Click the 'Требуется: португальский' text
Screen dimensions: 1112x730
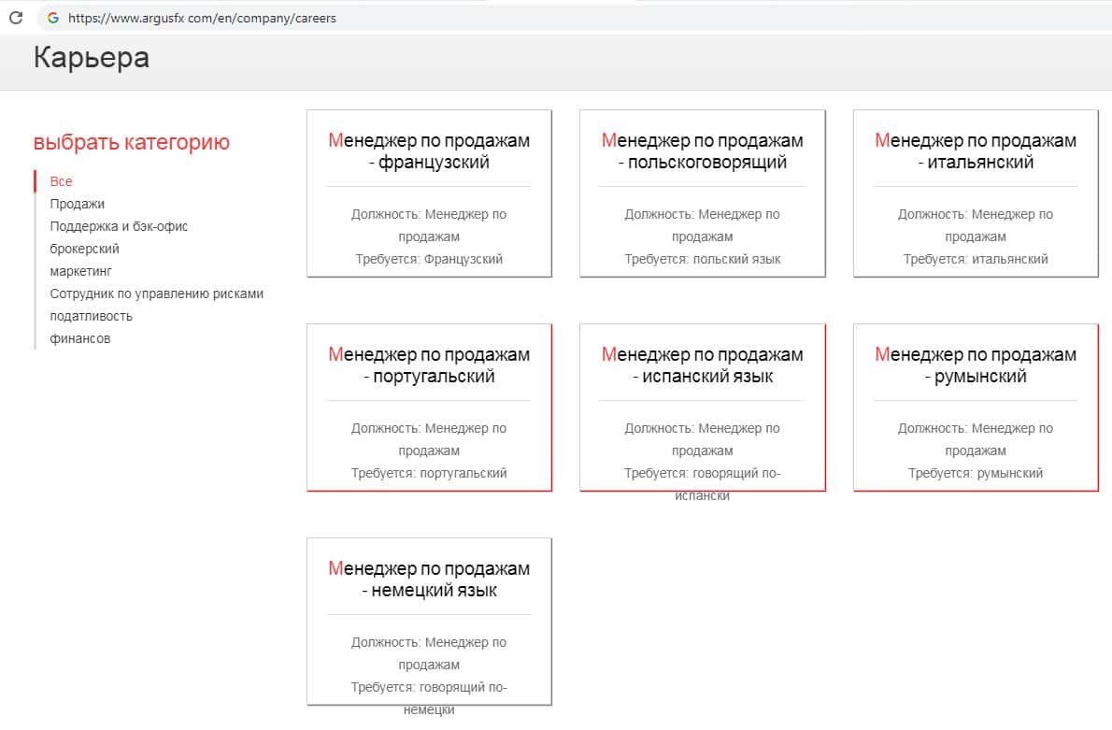click(x=429, y=473)
